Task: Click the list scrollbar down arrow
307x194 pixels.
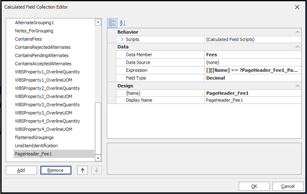Action: (98, 158)
